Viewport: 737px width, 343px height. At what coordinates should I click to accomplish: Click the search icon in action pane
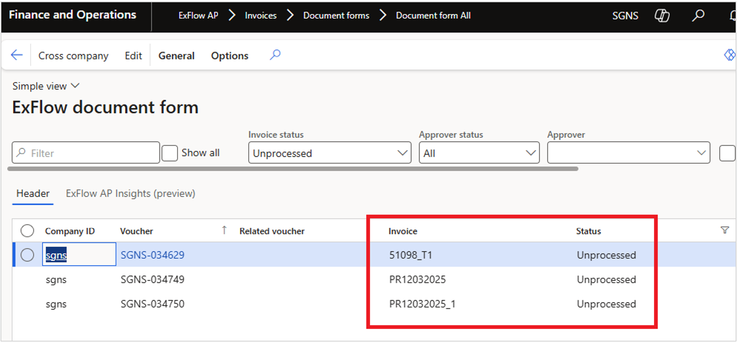[x=275, y=55]
